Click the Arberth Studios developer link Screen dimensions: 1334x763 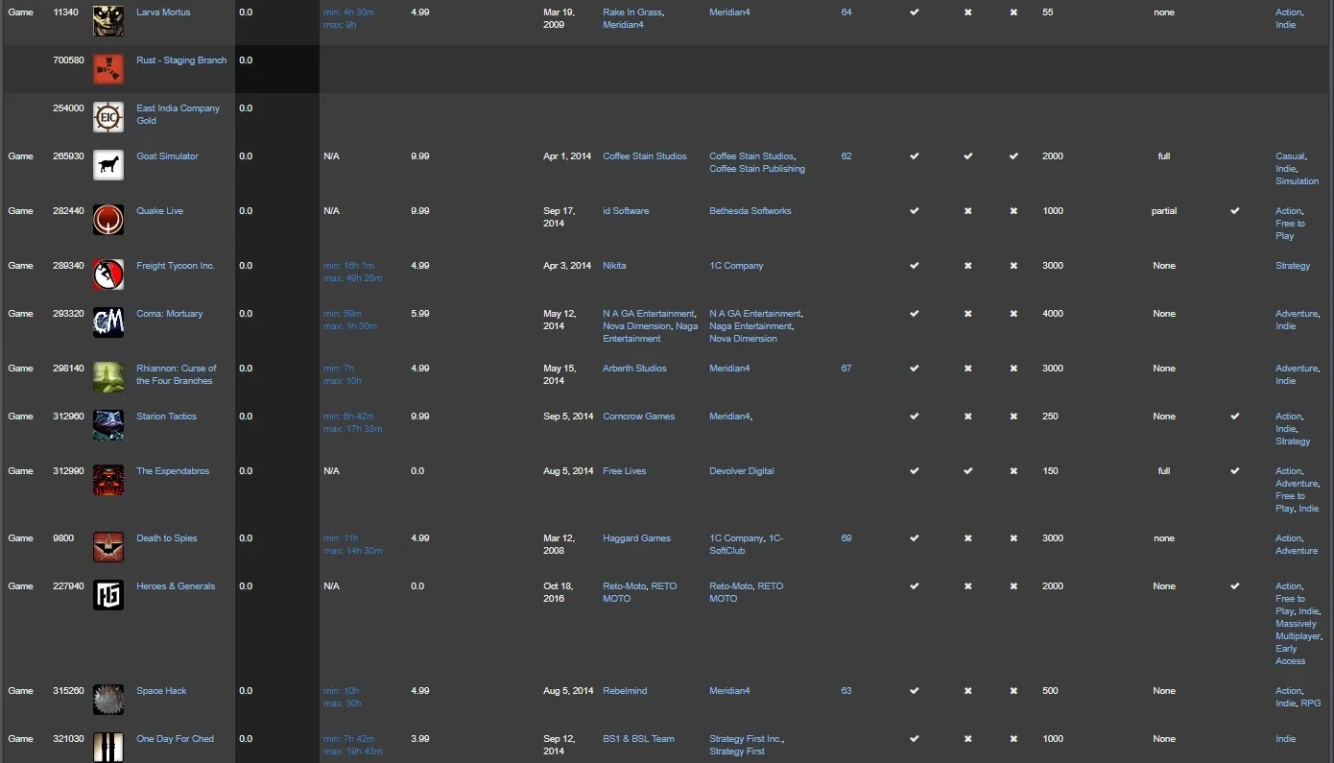pyautogui.click(x=634, y=369)
